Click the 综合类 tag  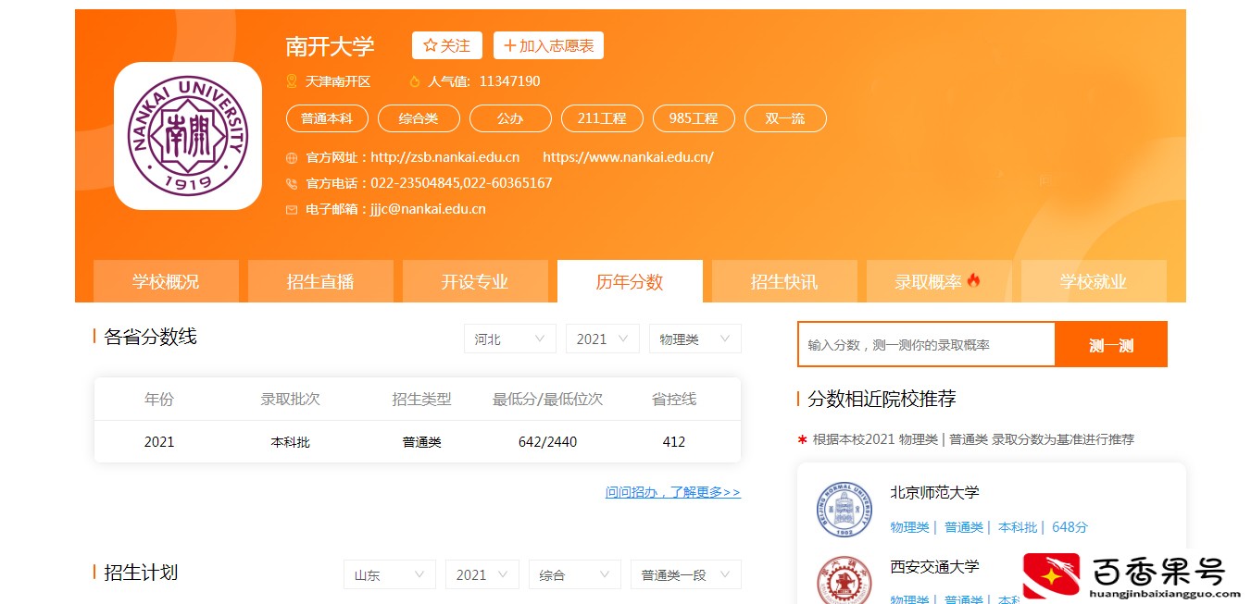click(x=419, y=118)
